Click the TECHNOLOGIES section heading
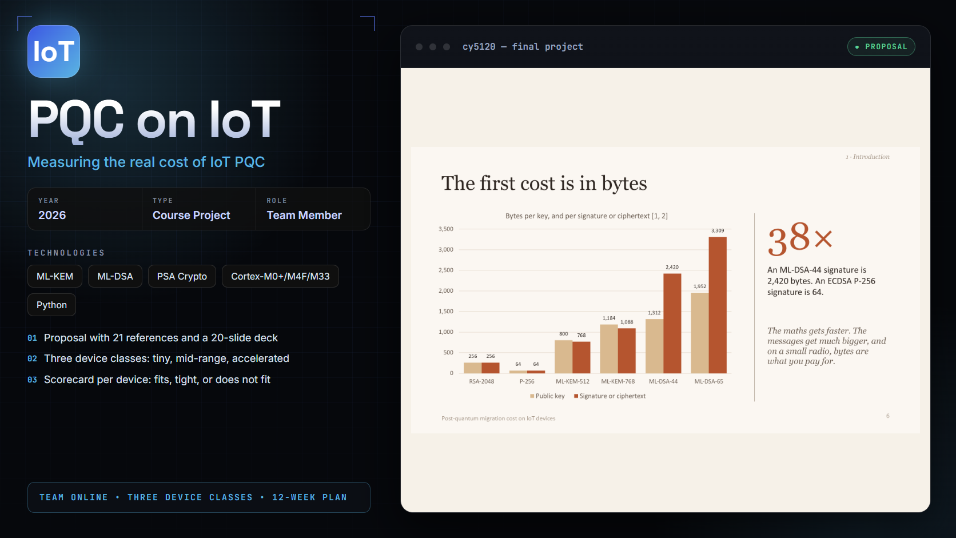 point(66,253)
